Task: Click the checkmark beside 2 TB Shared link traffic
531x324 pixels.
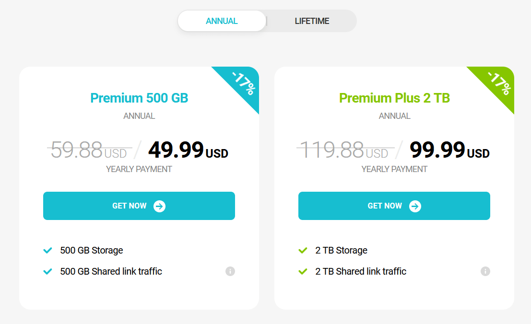Action: point(303,271)
